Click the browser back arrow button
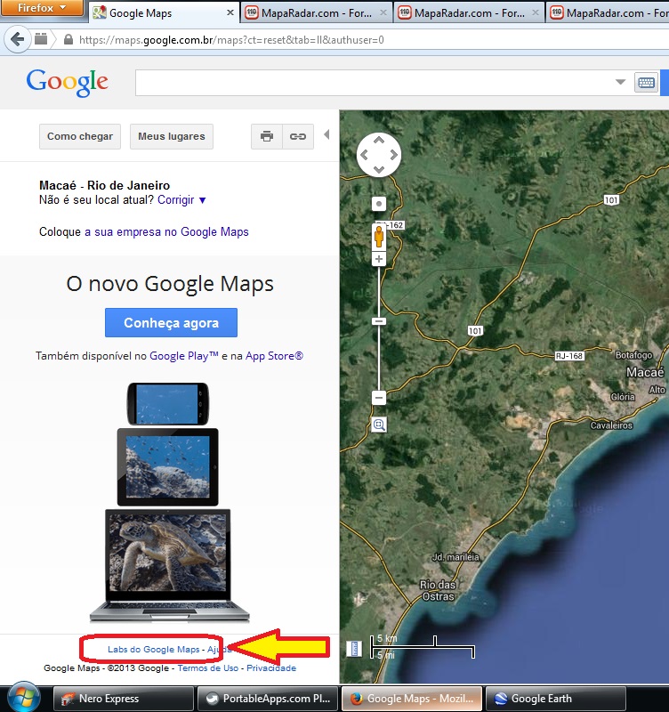 click(17, 39)
